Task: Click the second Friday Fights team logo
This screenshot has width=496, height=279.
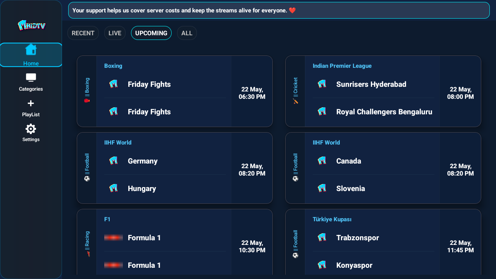Action: 114,112
